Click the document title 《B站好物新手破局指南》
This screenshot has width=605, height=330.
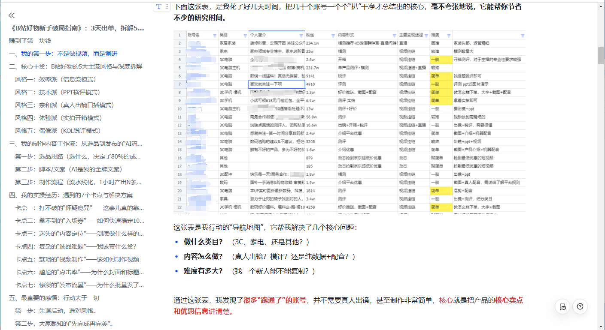pos(76,28)
